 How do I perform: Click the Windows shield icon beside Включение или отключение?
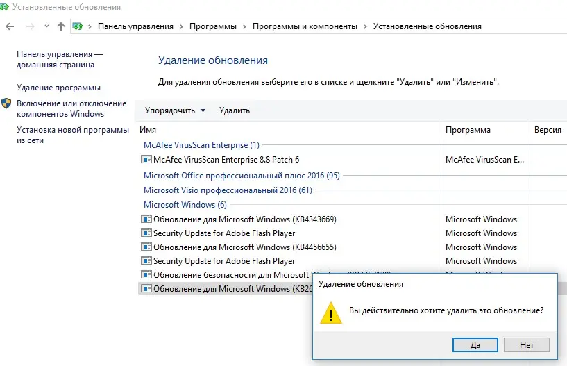6,103
